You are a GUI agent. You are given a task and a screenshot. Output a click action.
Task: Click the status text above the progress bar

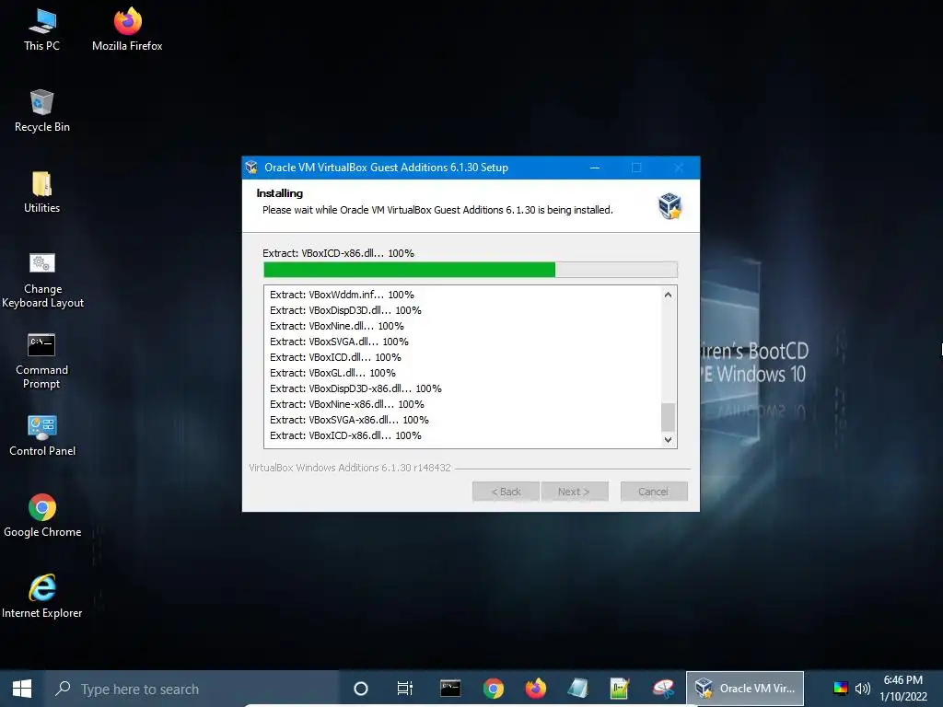pyautogui.click(x=338, y=253)
